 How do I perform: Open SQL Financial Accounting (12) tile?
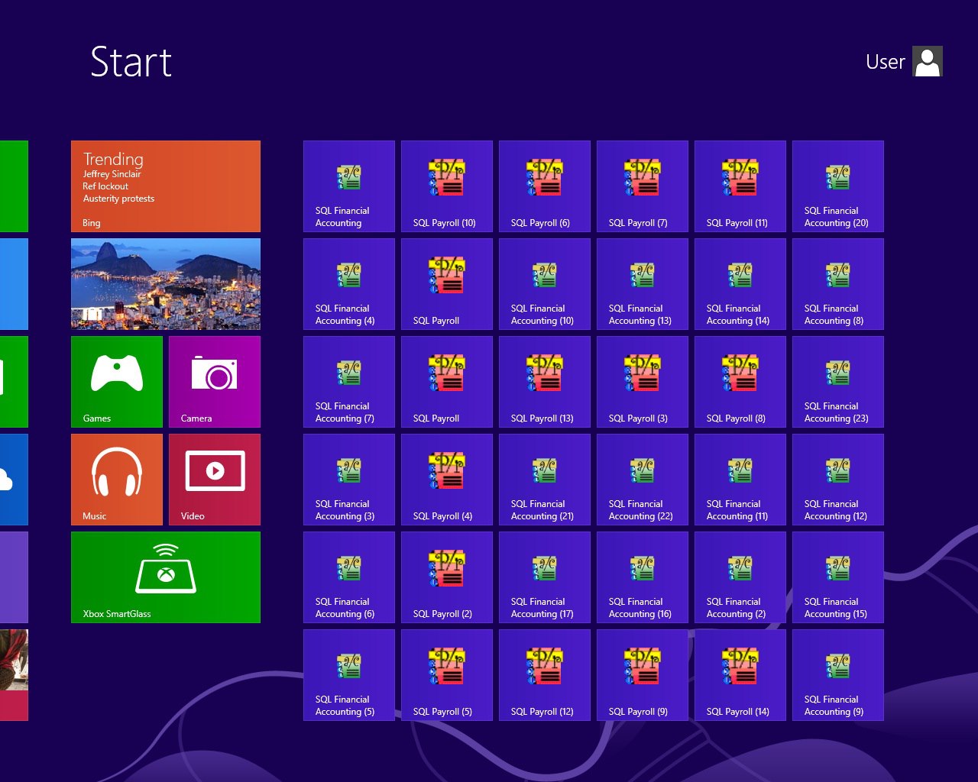838,480
